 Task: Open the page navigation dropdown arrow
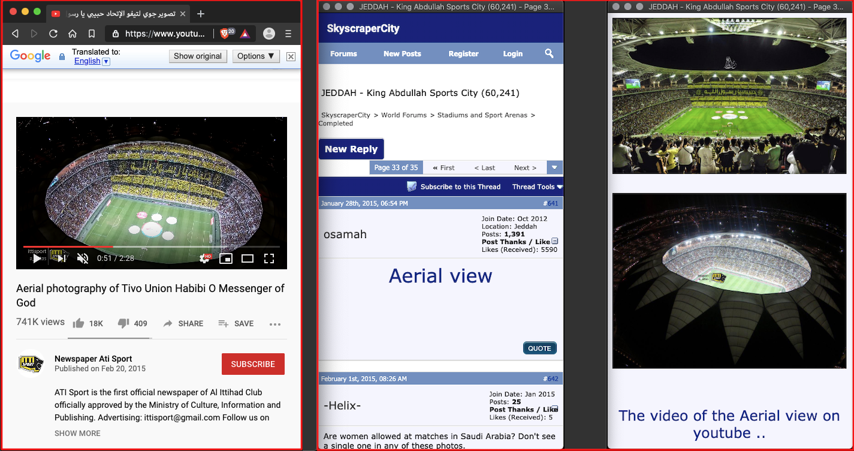pyautogui.click(x=555, y=168)
